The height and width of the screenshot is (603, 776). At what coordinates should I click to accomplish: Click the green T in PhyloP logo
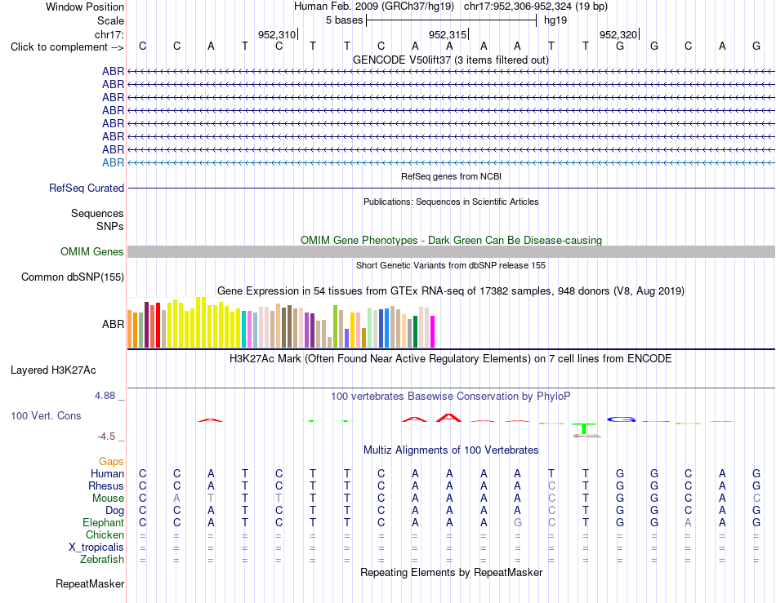(x=585, y=429)
